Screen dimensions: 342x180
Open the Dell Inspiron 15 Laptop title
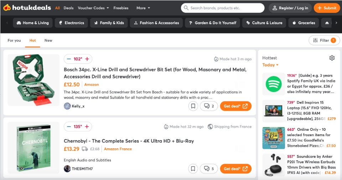pyautogui.click(x=310, y=110)
